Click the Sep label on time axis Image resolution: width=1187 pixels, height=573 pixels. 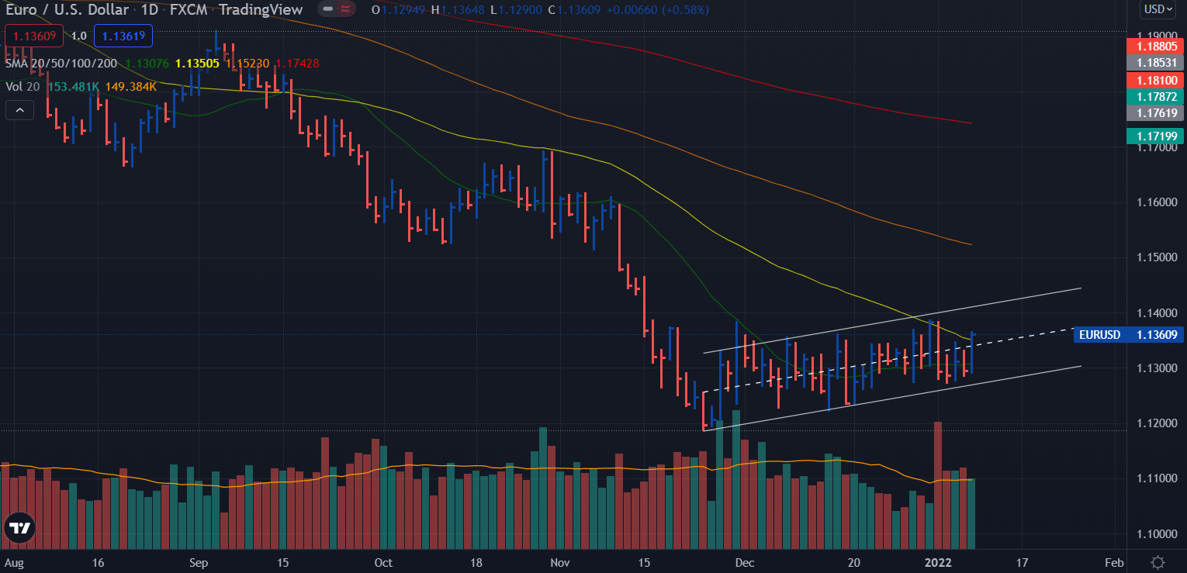point(199,562)
